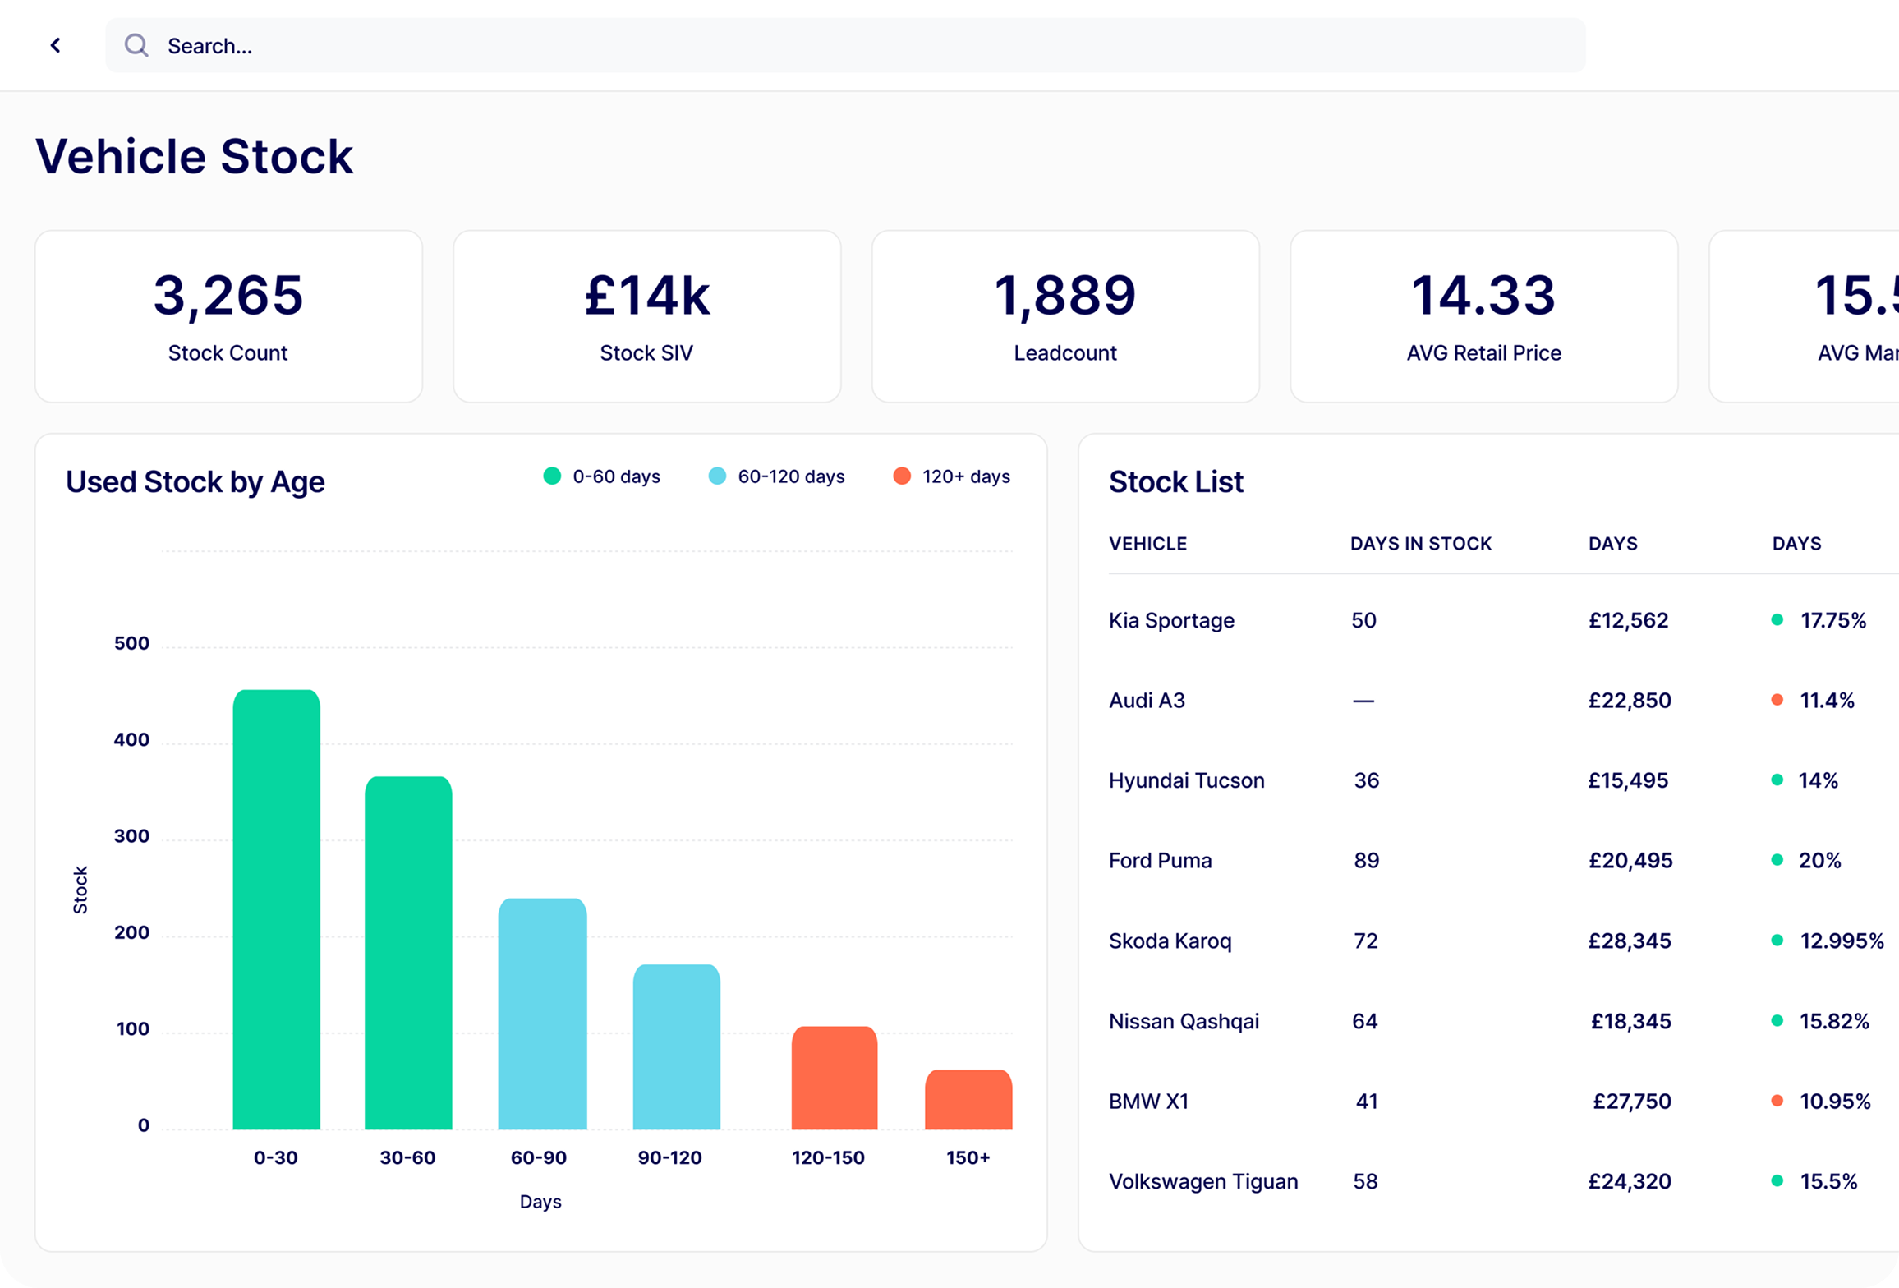Click the back chevron arrow
The image size is (1899, 1288).
click(x=56, y=45)
